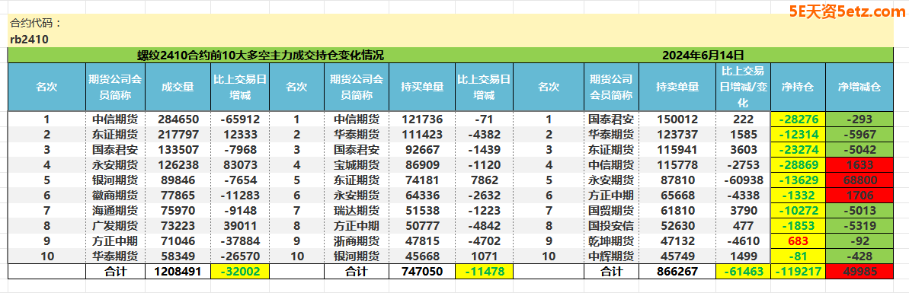Select the 中辉期货 company cell
909x293 pixels.
tap(611, 256)
